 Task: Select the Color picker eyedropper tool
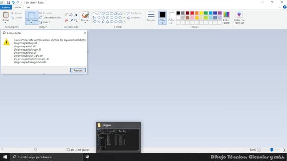[71, 21]
